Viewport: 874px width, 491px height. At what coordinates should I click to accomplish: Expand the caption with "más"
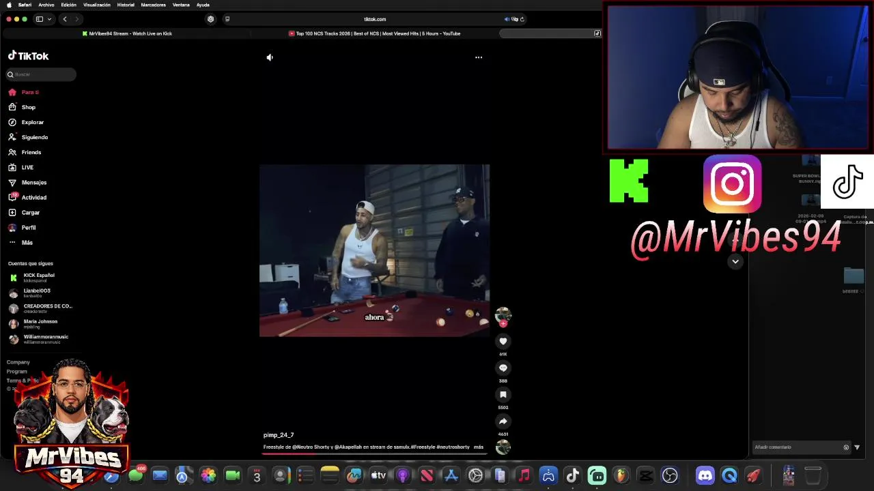479,447
